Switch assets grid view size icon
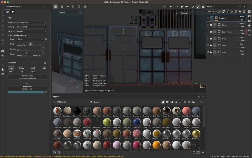 point(202,102)
